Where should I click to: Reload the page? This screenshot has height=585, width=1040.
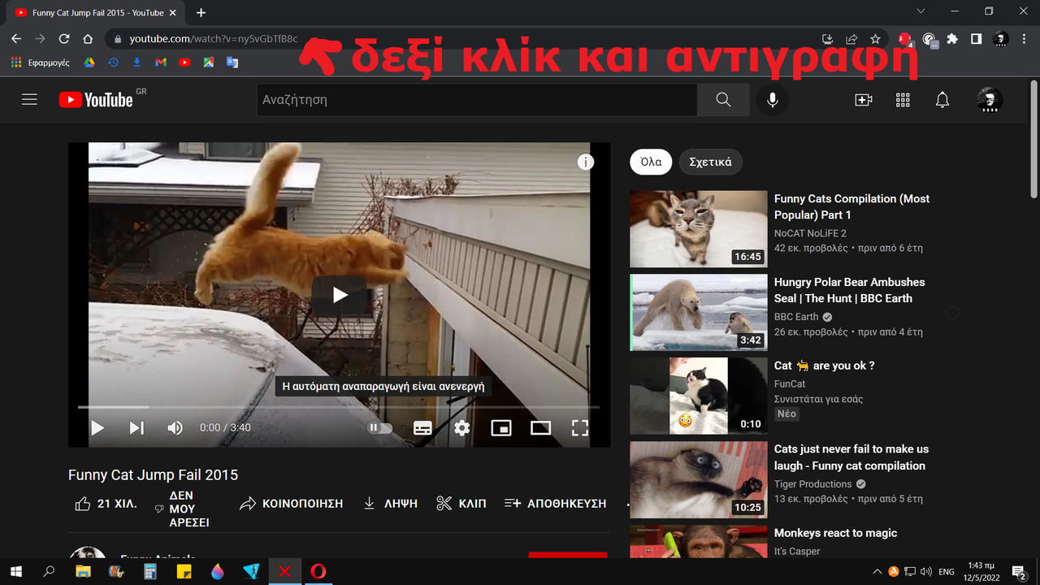[64, 39]
